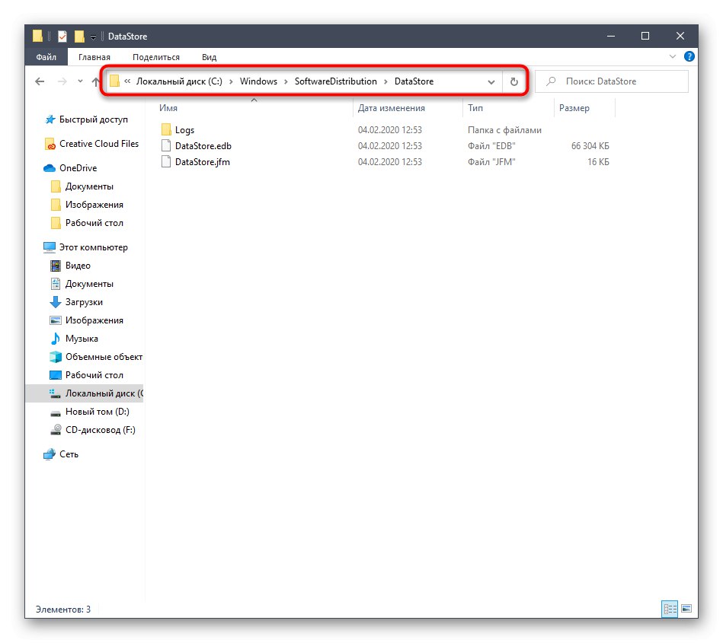The image size is (723, 643).
Task: Open the Загрузки folder
Action: (x=84, y=302)
